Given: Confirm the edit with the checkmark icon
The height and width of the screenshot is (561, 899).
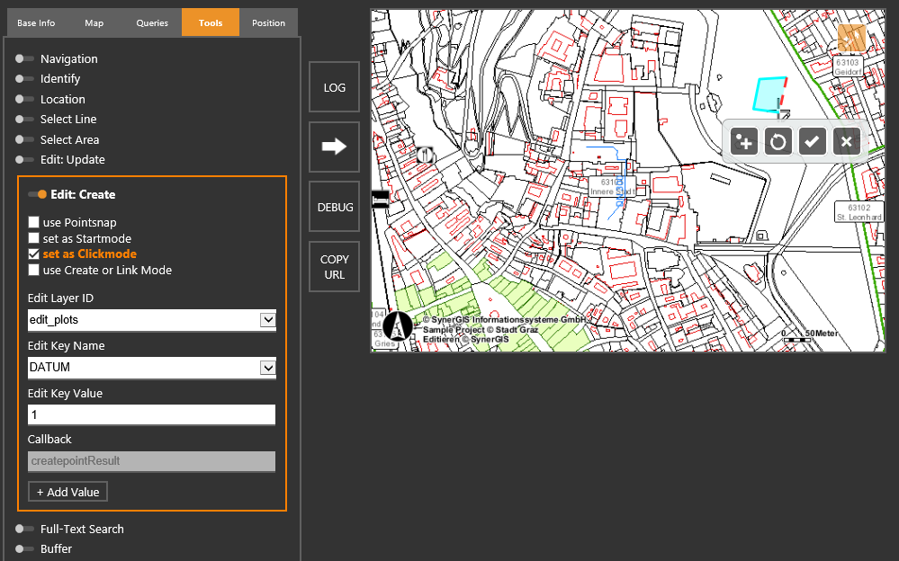Looking at the screenshot, I should 812,141.
